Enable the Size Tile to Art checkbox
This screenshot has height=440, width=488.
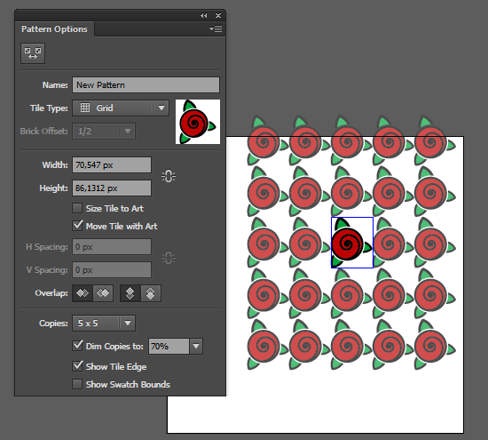click(77, 208)
